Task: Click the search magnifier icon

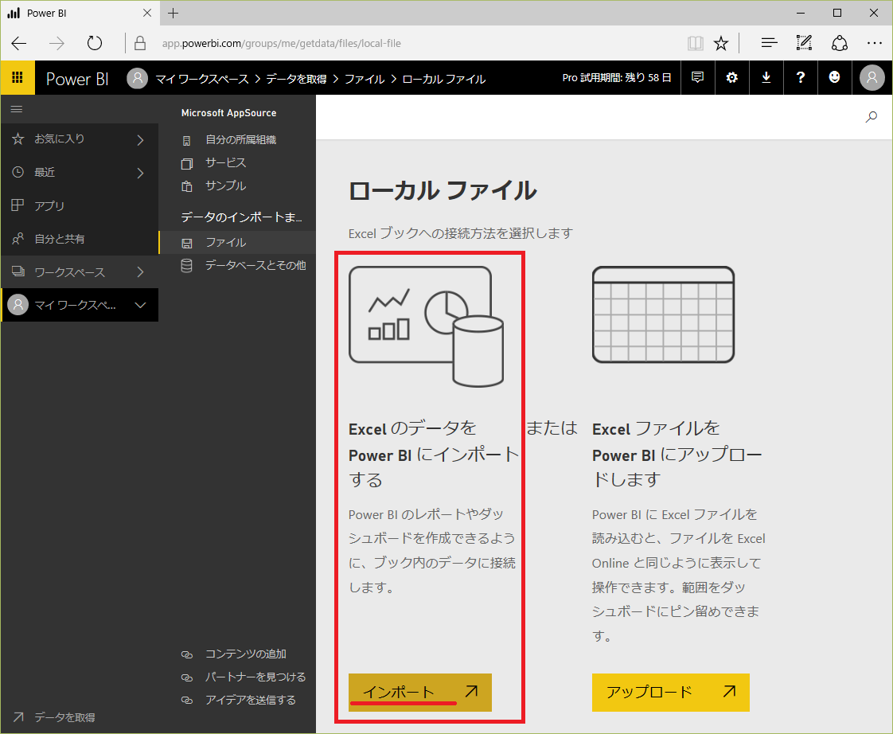Action: tap(872, 117)
